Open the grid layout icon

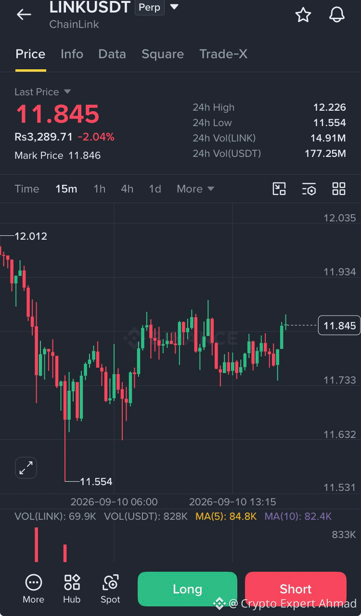click(x=339, y=189)
